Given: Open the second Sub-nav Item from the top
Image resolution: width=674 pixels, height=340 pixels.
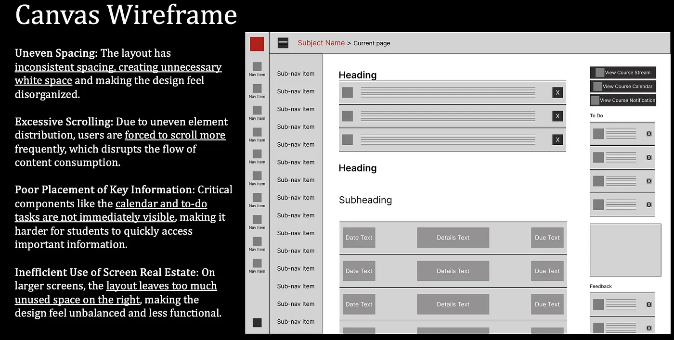Looking at the screenshot, I should coord(296,91).
